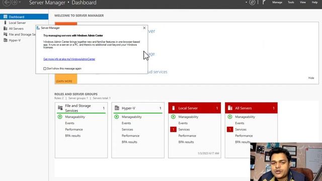Open the Tools menu
Image resolution: width=322 pixels, height=181 pixels.
click(x=291, y=3)
